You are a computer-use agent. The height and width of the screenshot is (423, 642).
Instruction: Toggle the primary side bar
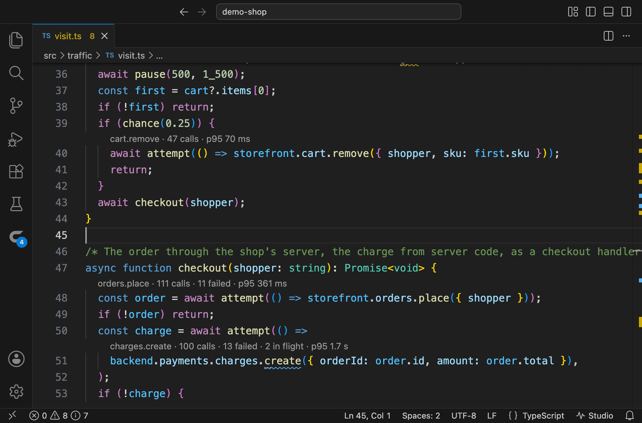(x=591, y=12)
